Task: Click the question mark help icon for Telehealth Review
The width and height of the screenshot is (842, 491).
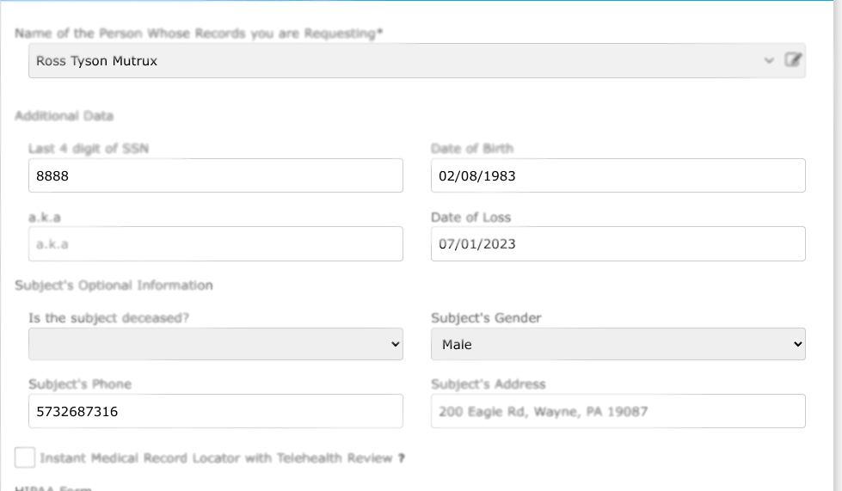Action: pos(401,458)
